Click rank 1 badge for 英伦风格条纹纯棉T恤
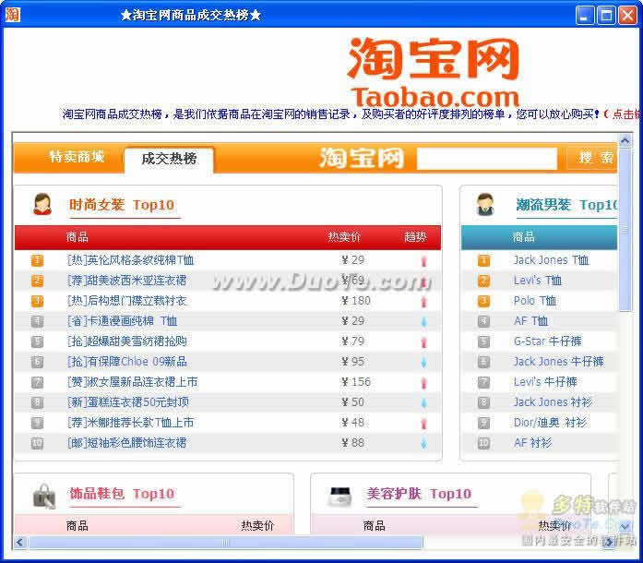643x563 pixels. [x=37, y=260]
